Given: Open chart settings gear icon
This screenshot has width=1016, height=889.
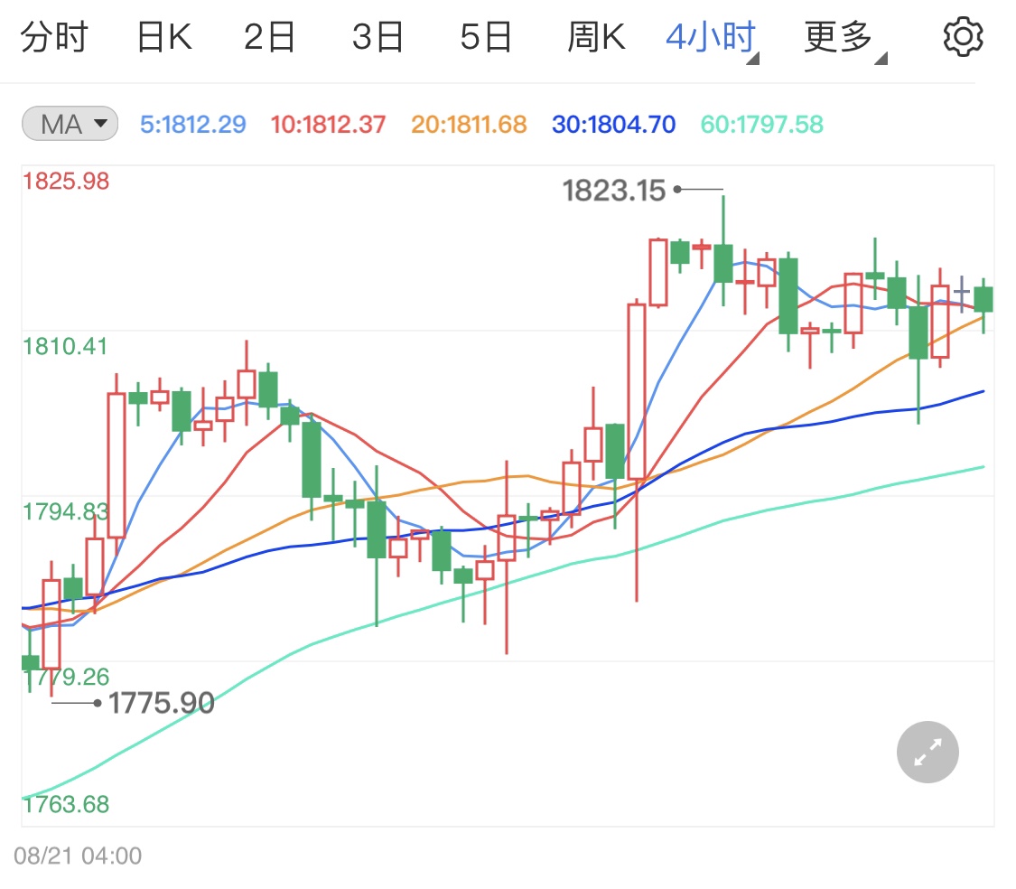Looking at the screenshot, I should coord(963,37).
